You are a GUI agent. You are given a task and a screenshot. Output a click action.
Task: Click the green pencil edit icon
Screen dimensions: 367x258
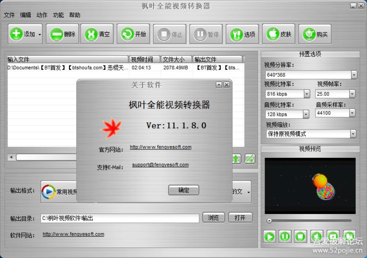pyautogui.click(x=250, y=159)
